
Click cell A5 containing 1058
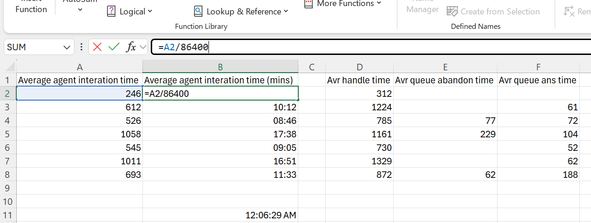coord(80,134)
